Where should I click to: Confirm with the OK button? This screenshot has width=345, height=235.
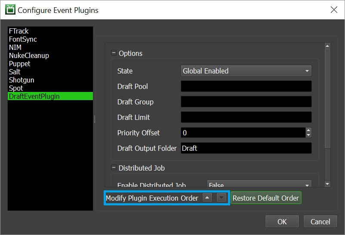pos(282,221)
